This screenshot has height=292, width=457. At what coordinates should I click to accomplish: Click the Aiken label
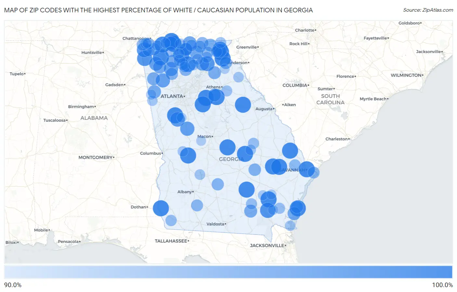[290, 105]
